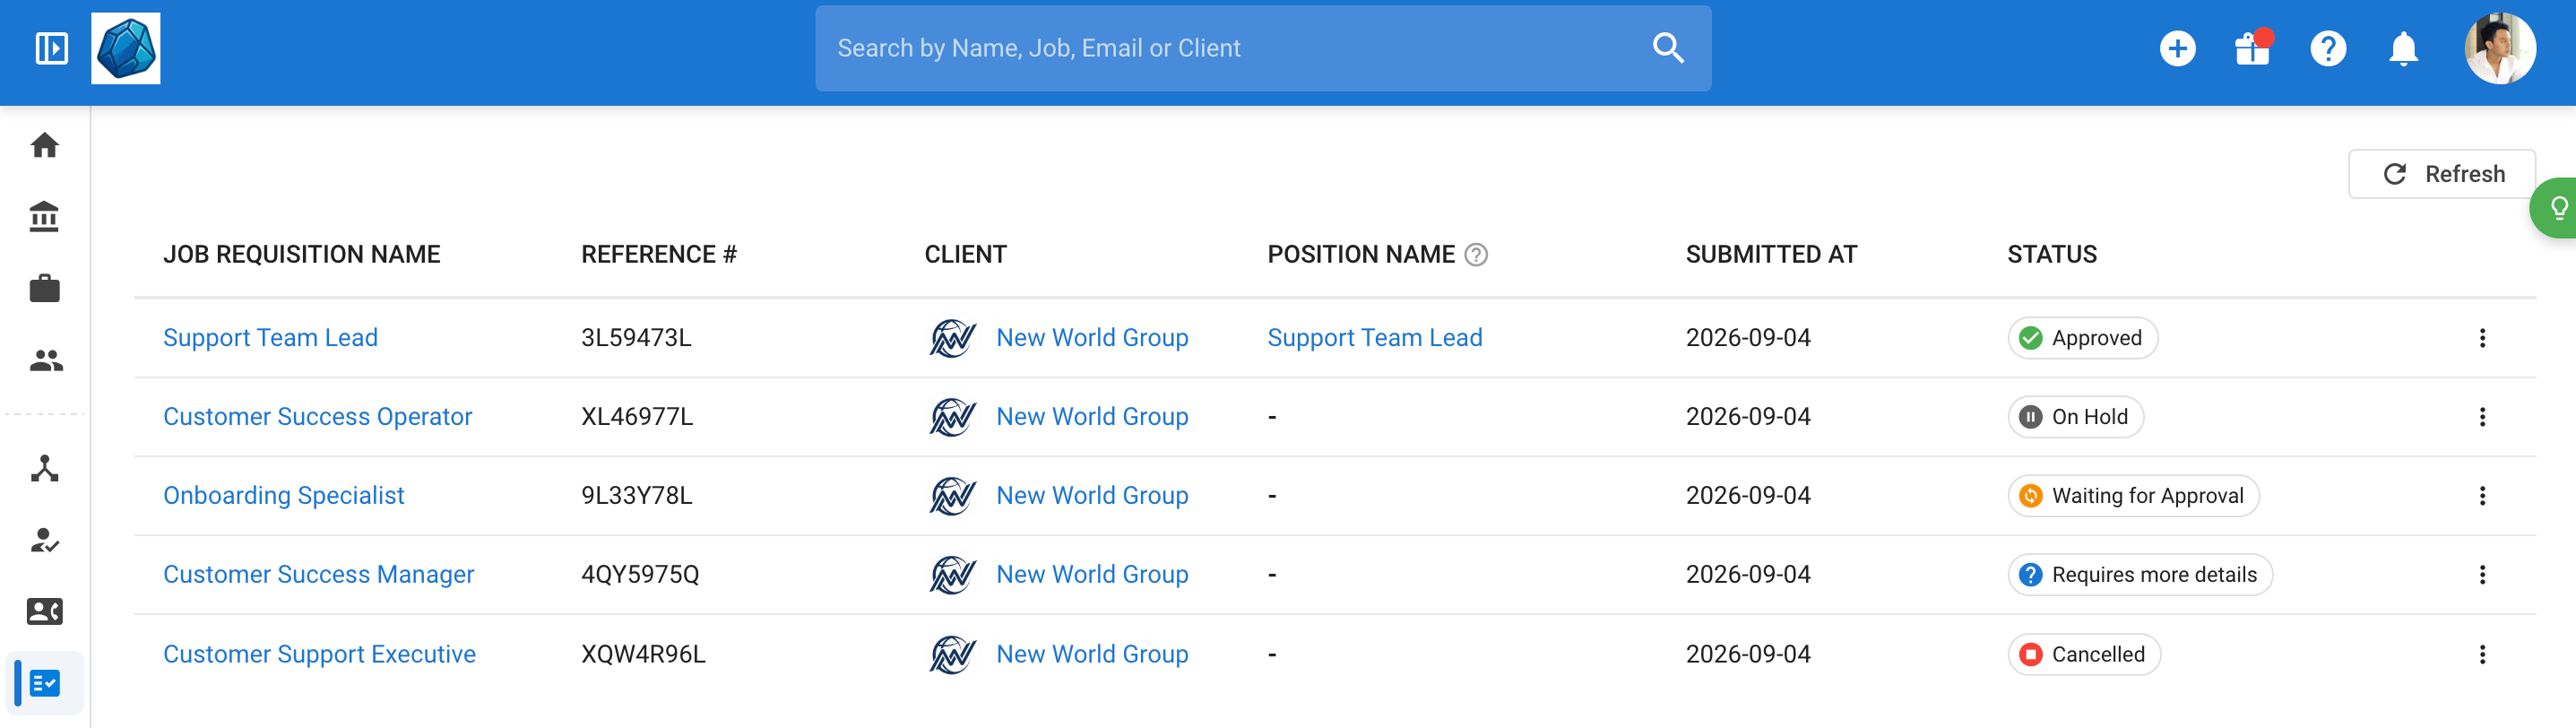Open more options for Customer Success Manager row
2576x728 pixels.
pyautogui.click(x=2482, y=575)
